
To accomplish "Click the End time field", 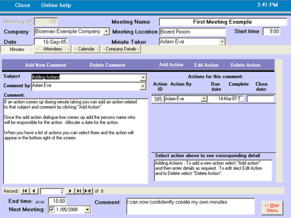I will point(57,201).
